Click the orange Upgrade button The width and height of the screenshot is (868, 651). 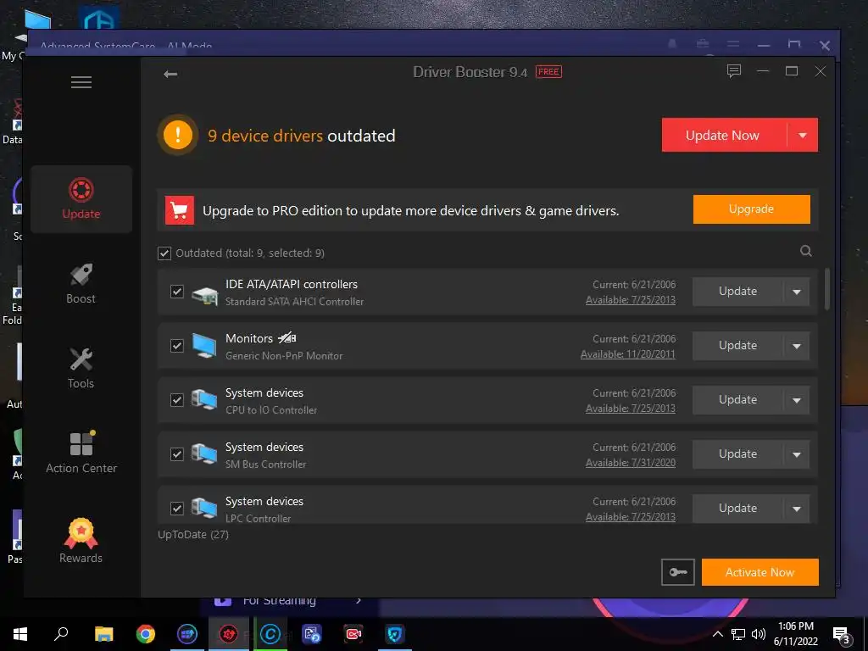point(751,209)
